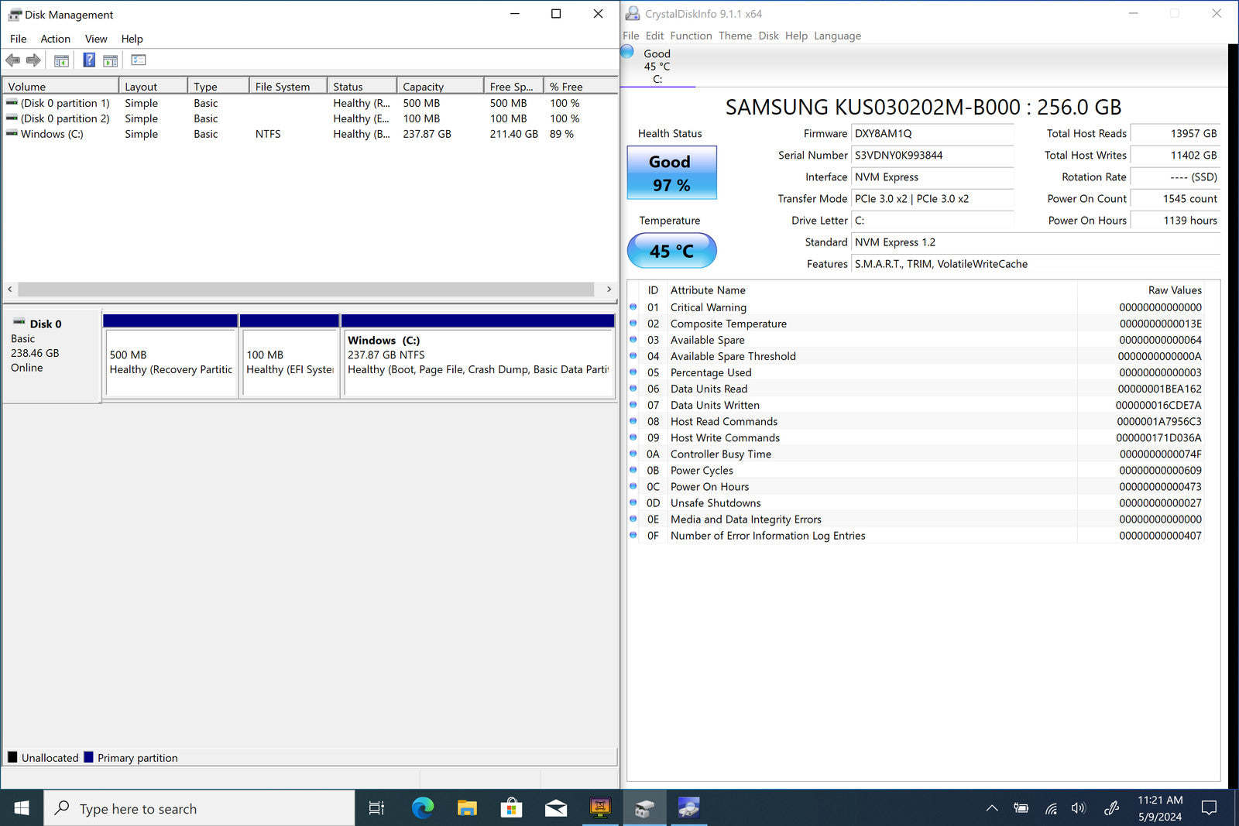Click the Forward arrow in Disk Management toolbar
The image size is (1239, 826).
click(x=33, y=60)
